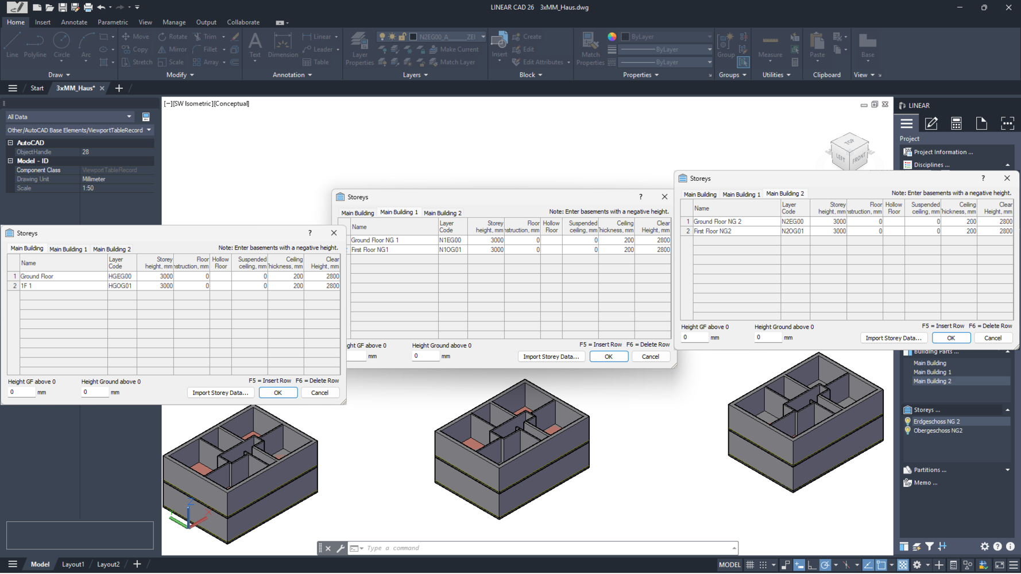Click OK in the right Storeys dialog
This screenshot has width=1021, height=574.
(x=951, y=338)
